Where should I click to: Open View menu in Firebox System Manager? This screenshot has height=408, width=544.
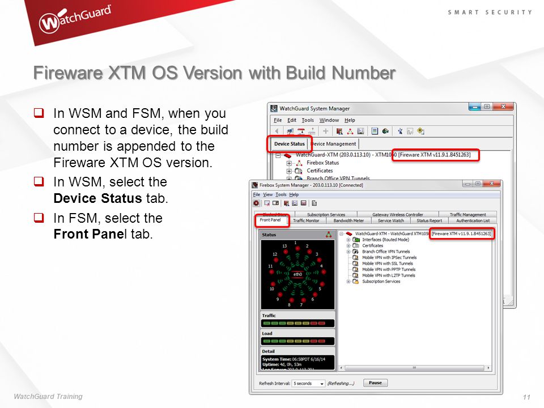(x=267, y=194)
